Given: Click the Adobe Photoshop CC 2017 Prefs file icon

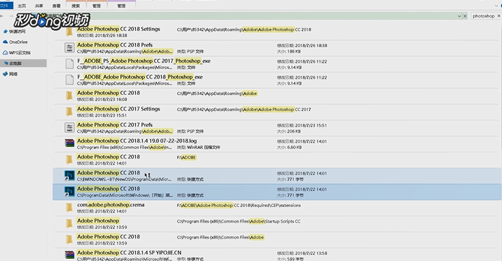Looking at the screenshot, I should tap(70, 128).
